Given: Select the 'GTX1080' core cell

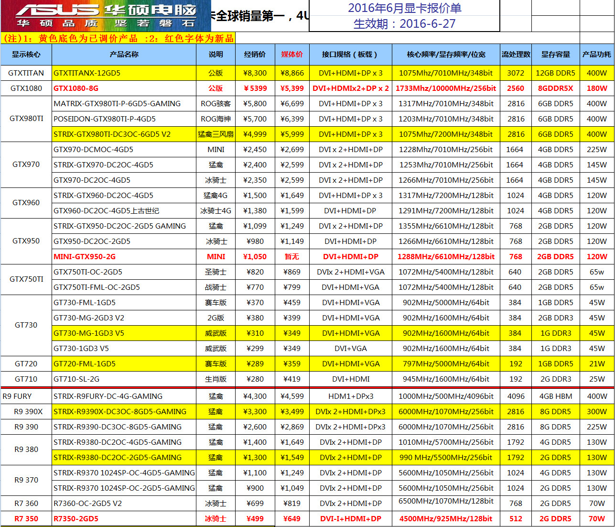Looking at the screenshot, I should pos(26,88).
